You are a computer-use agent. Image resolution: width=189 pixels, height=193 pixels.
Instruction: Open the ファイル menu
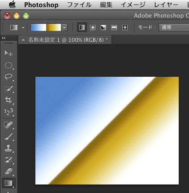click(79, 5)
